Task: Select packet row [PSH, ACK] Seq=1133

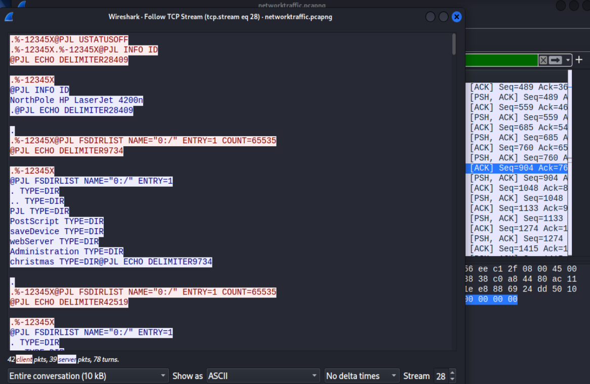Action: coord(517,219)
